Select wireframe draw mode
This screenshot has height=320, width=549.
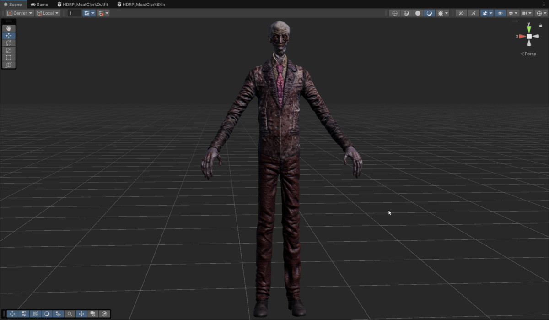tap(395, 13)
